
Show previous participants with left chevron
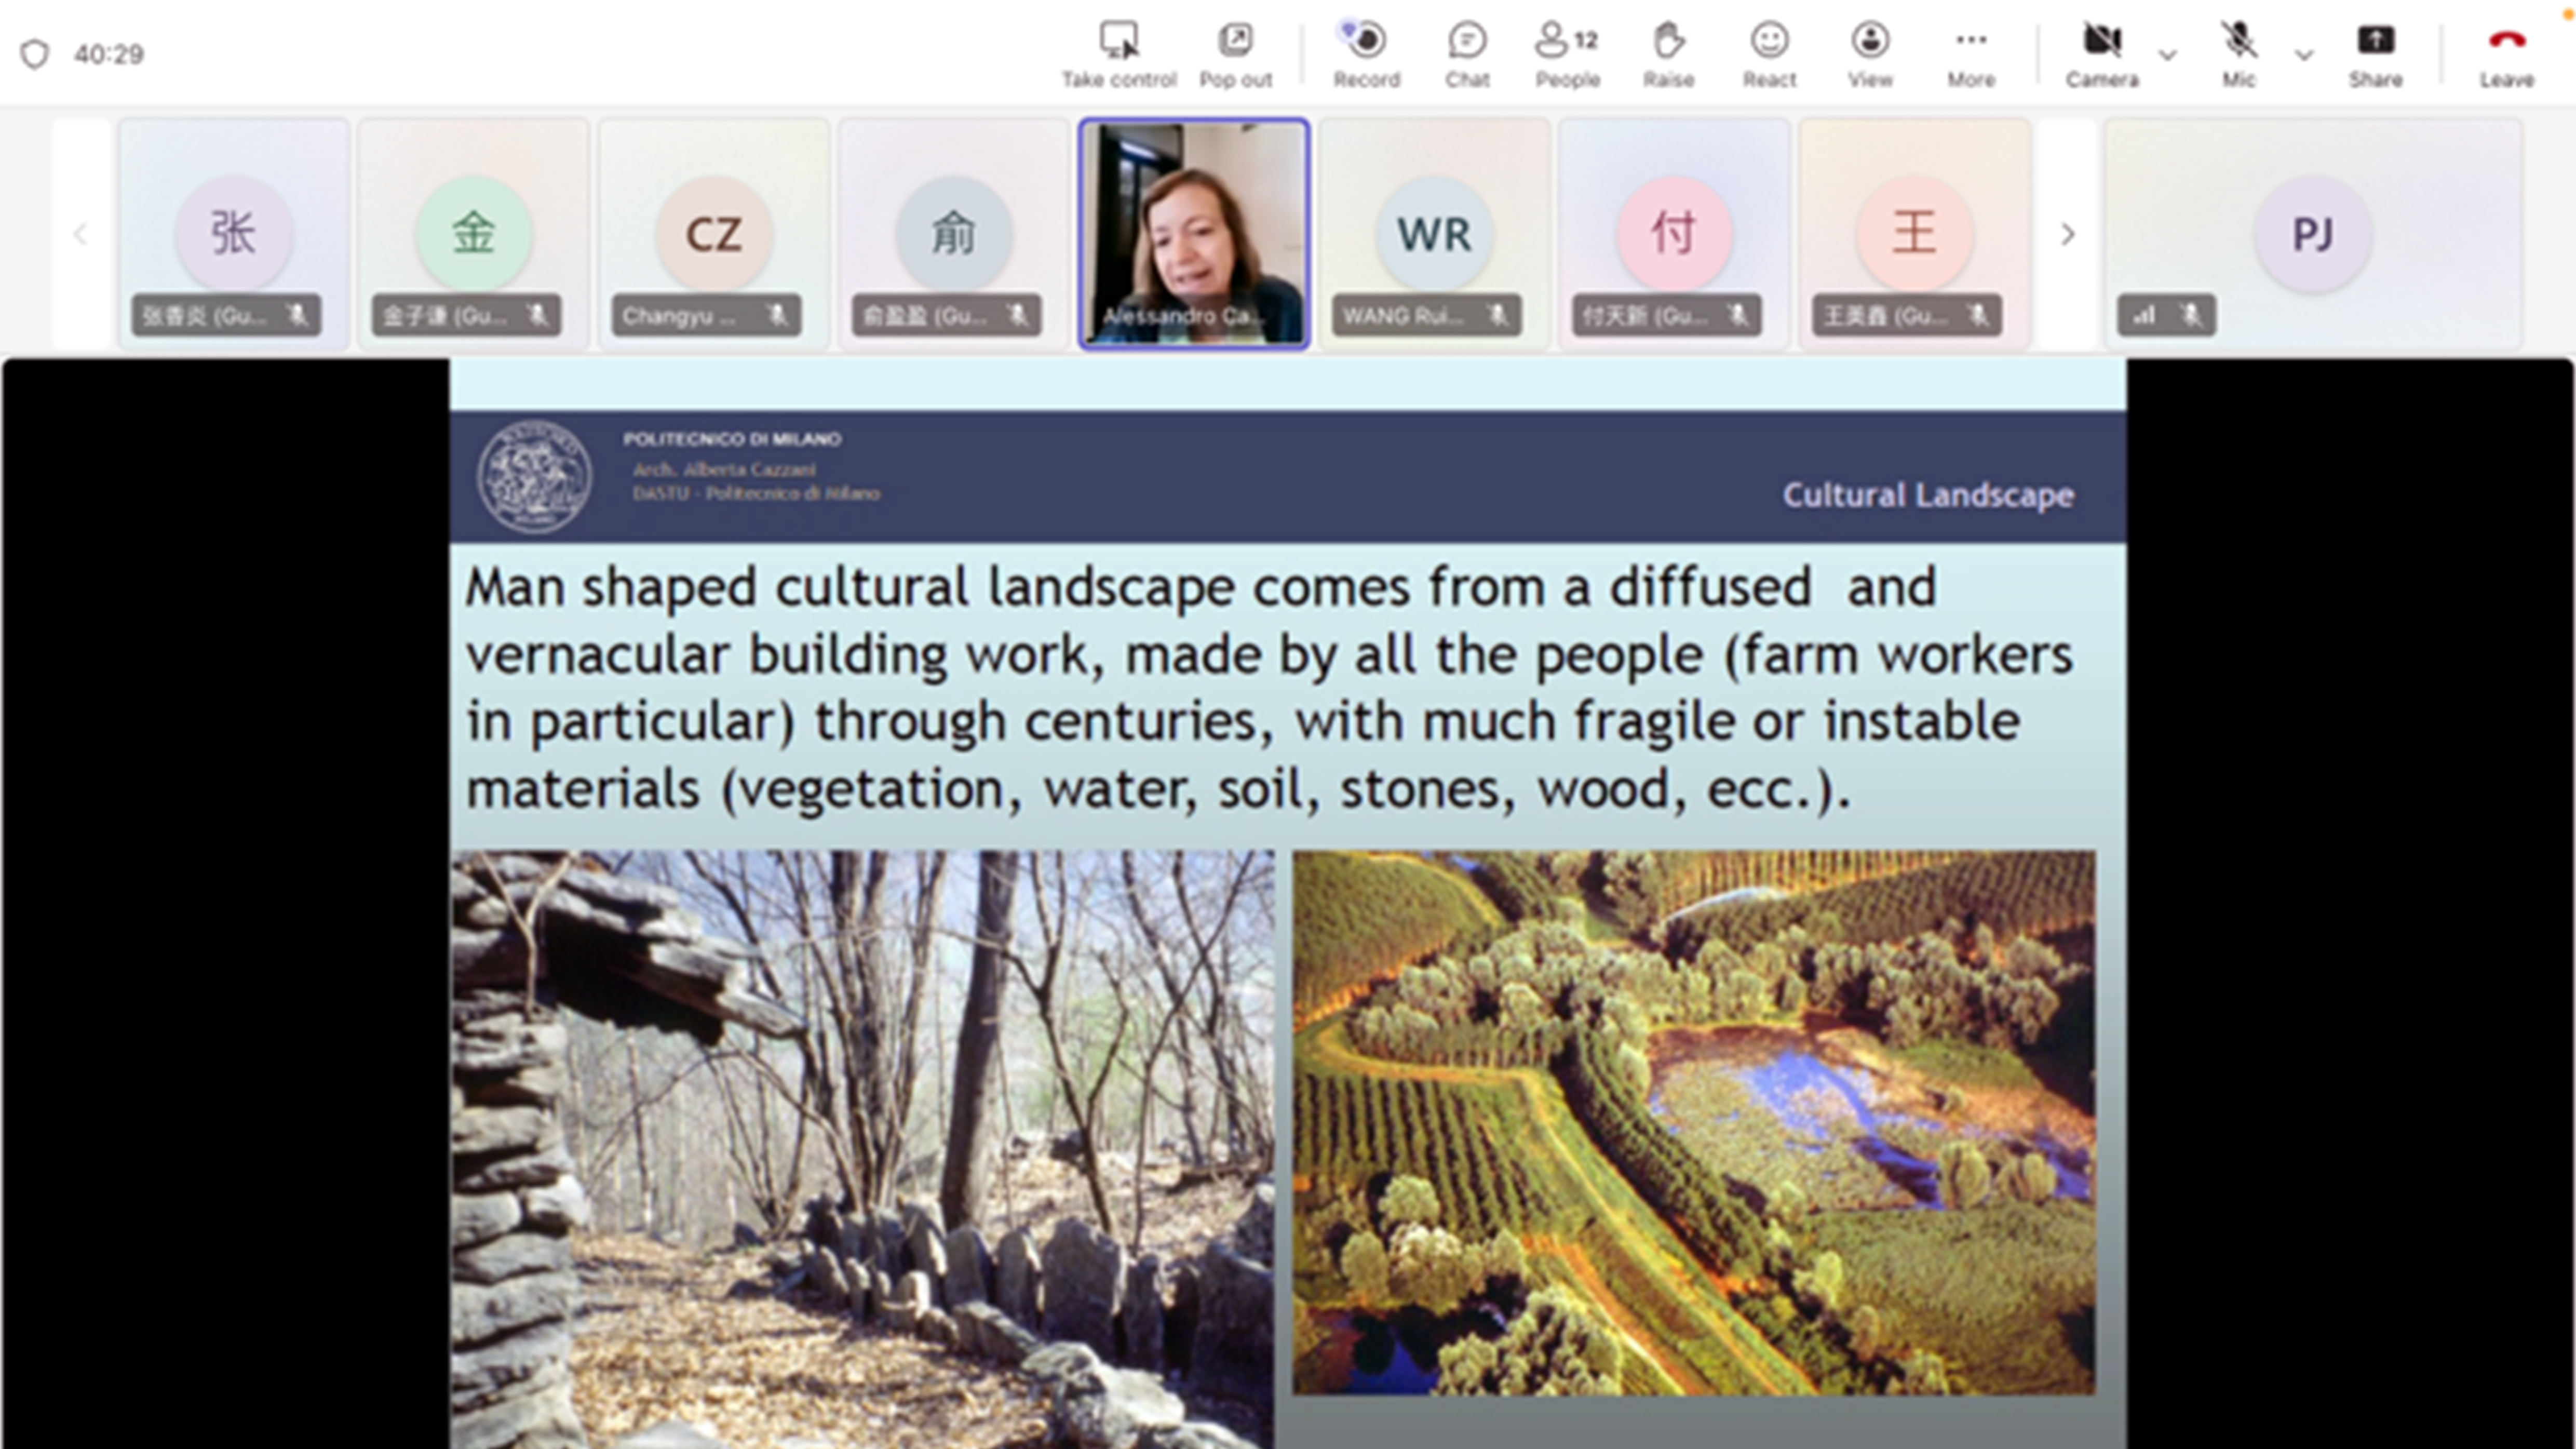[81, 234]
